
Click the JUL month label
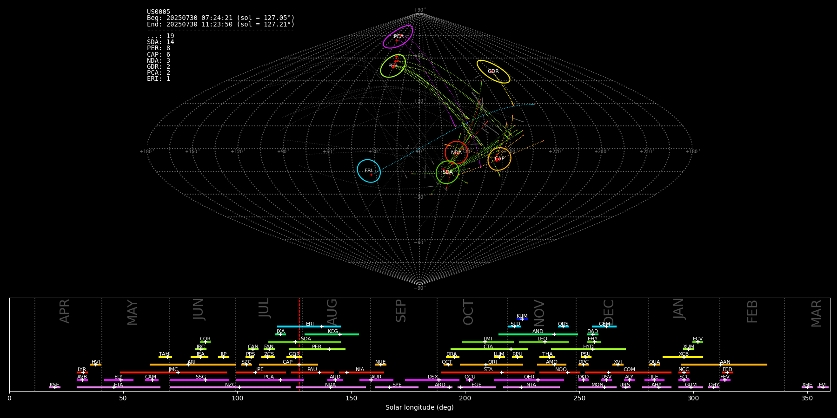pyautogui.click(x=264, y=308)
